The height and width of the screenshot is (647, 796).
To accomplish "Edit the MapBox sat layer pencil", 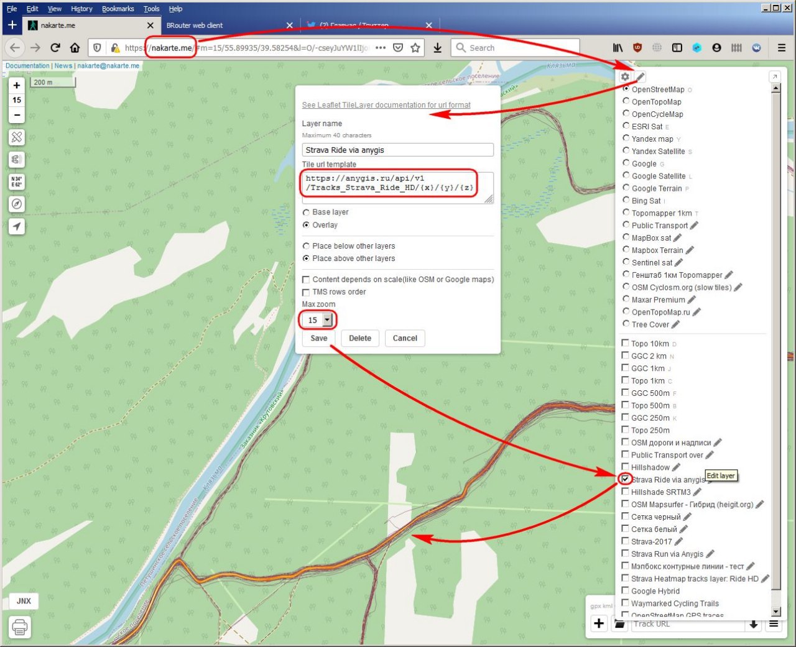I will click(677, 237).
